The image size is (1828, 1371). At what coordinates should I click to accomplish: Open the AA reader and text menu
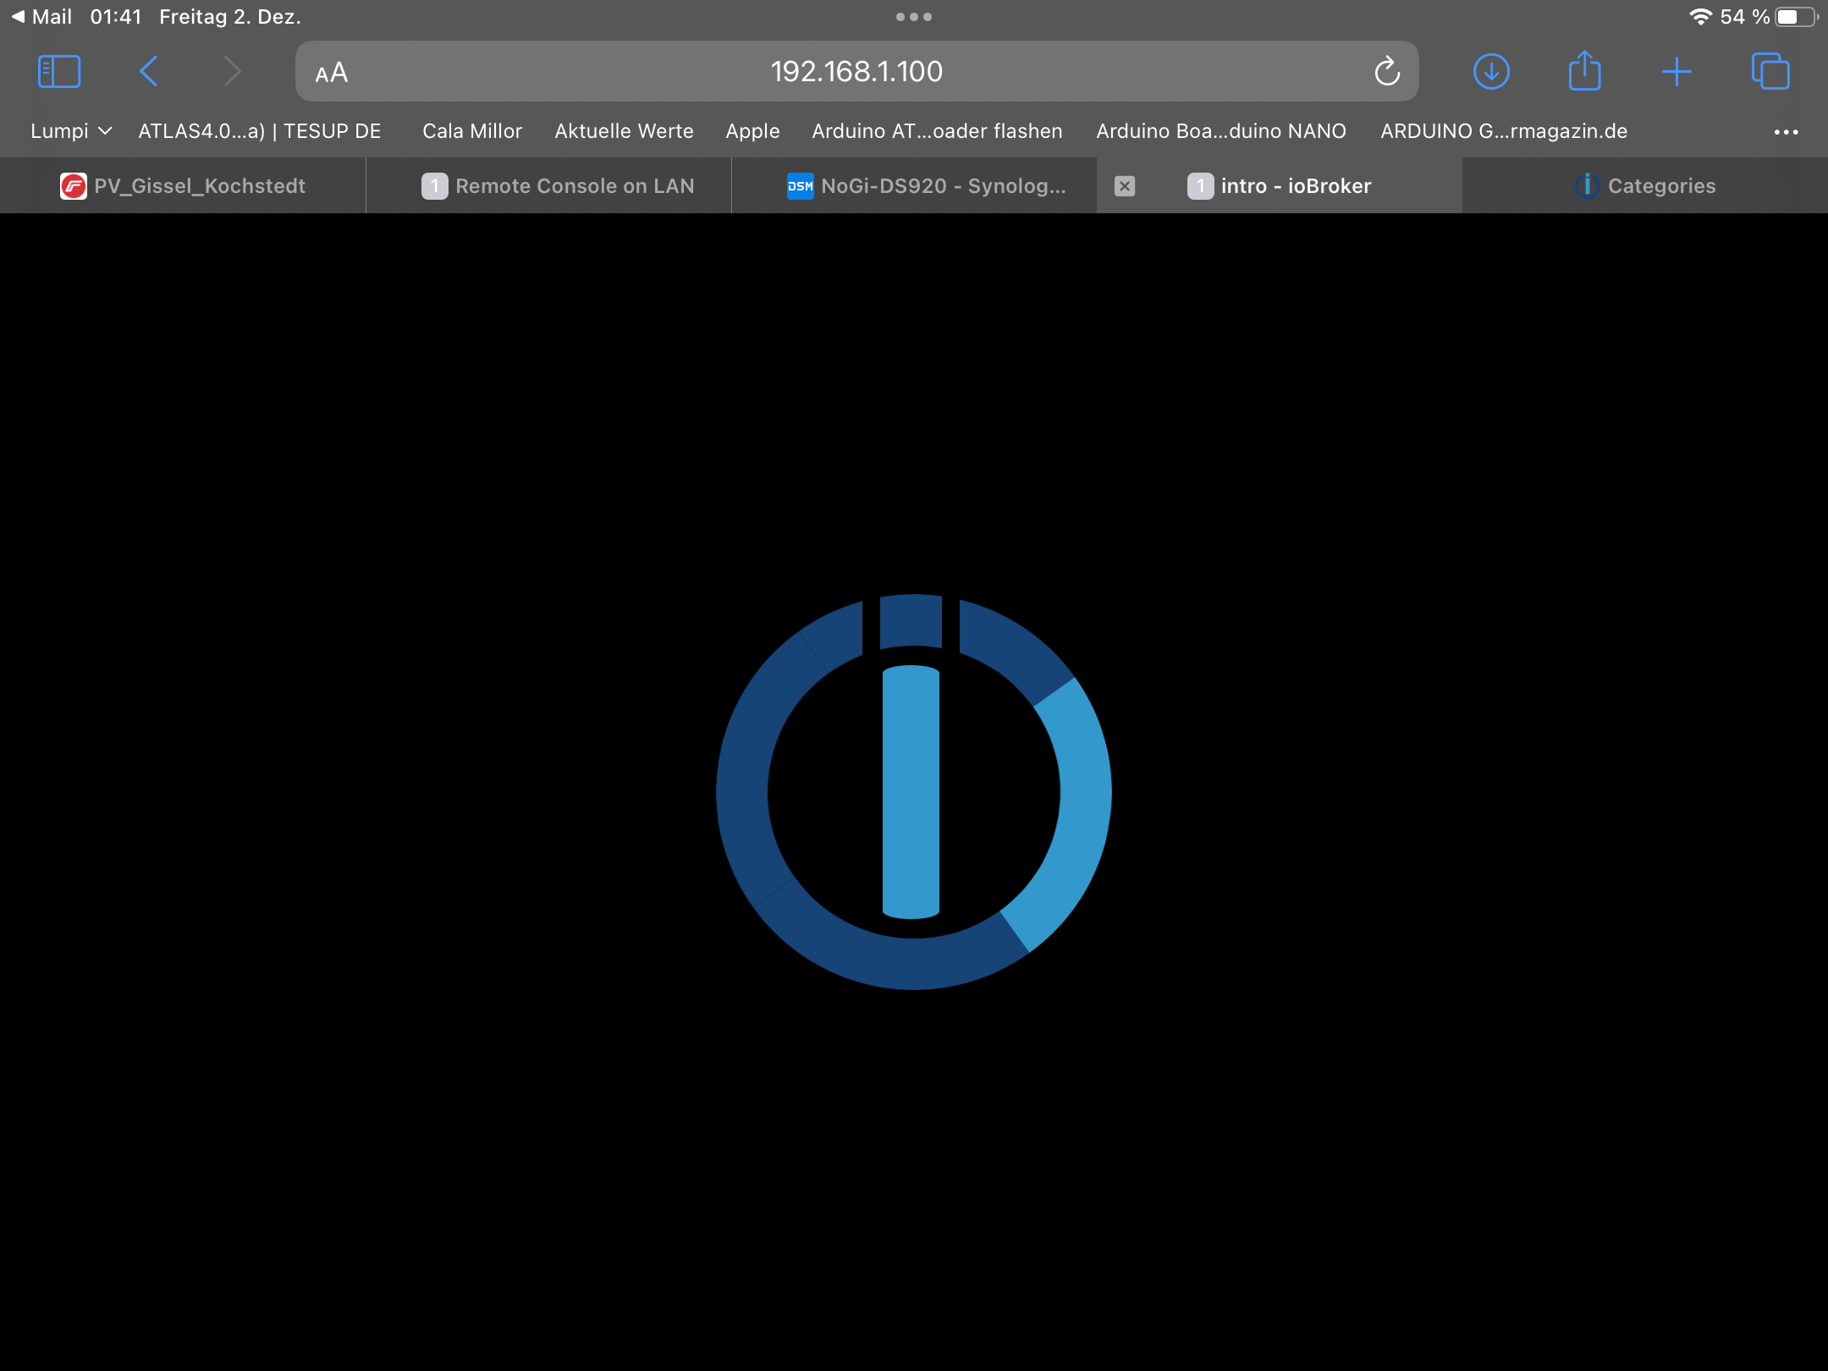pyautogui.click(x=332, y=73)
